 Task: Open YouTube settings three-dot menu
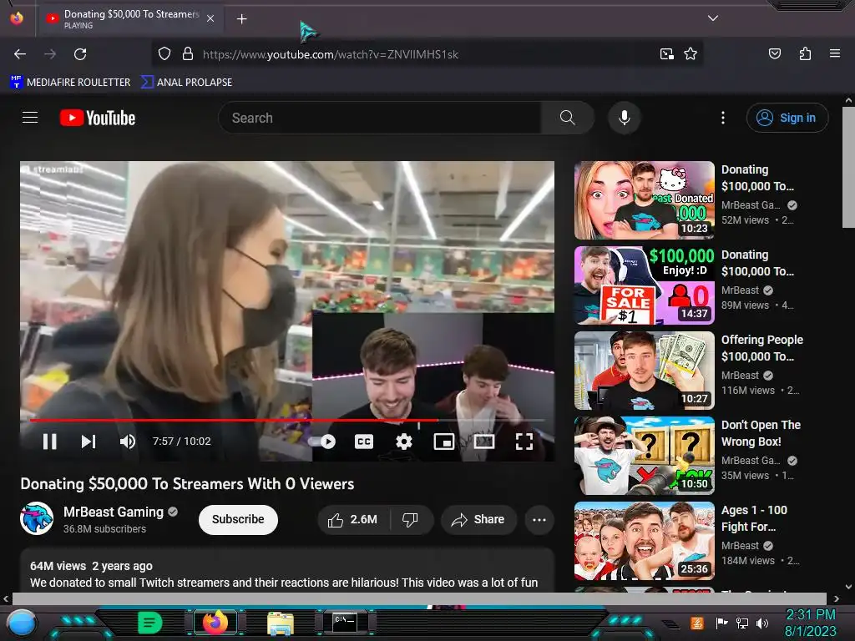click(723, 118)
